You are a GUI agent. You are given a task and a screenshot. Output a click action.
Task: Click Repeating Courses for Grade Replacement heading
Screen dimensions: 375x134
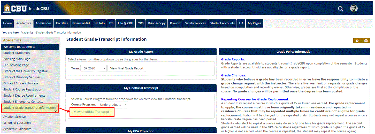(x=255, y=99)
